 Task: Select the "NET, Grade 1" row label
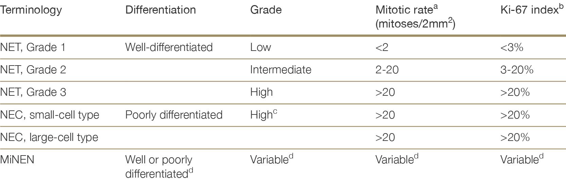click(x=33, y=47)
